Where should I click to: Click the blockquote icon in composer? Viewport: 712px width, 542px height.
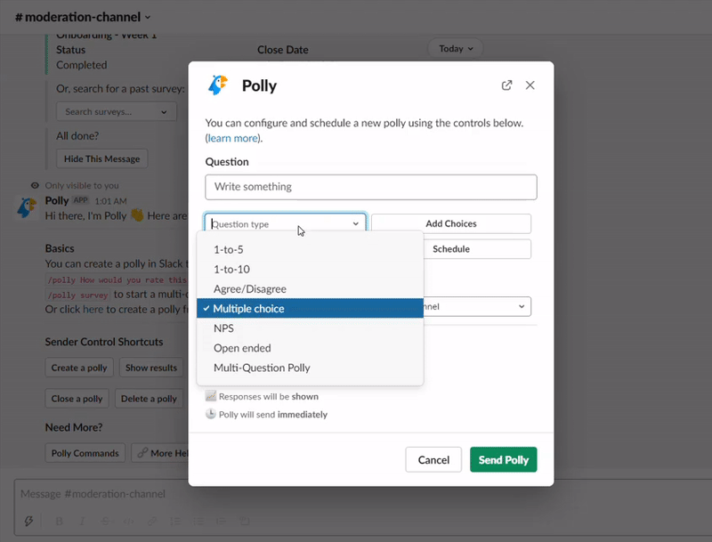[x=221, y=522]
